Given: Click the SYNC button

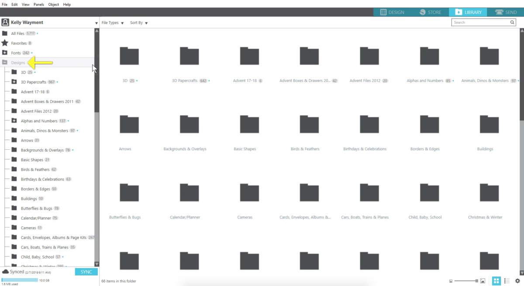Looking at the screenshot, I should coord(86,272).
